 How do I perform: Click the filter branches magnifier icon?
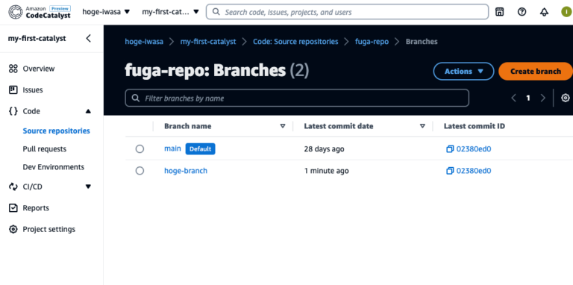(135, 98)
